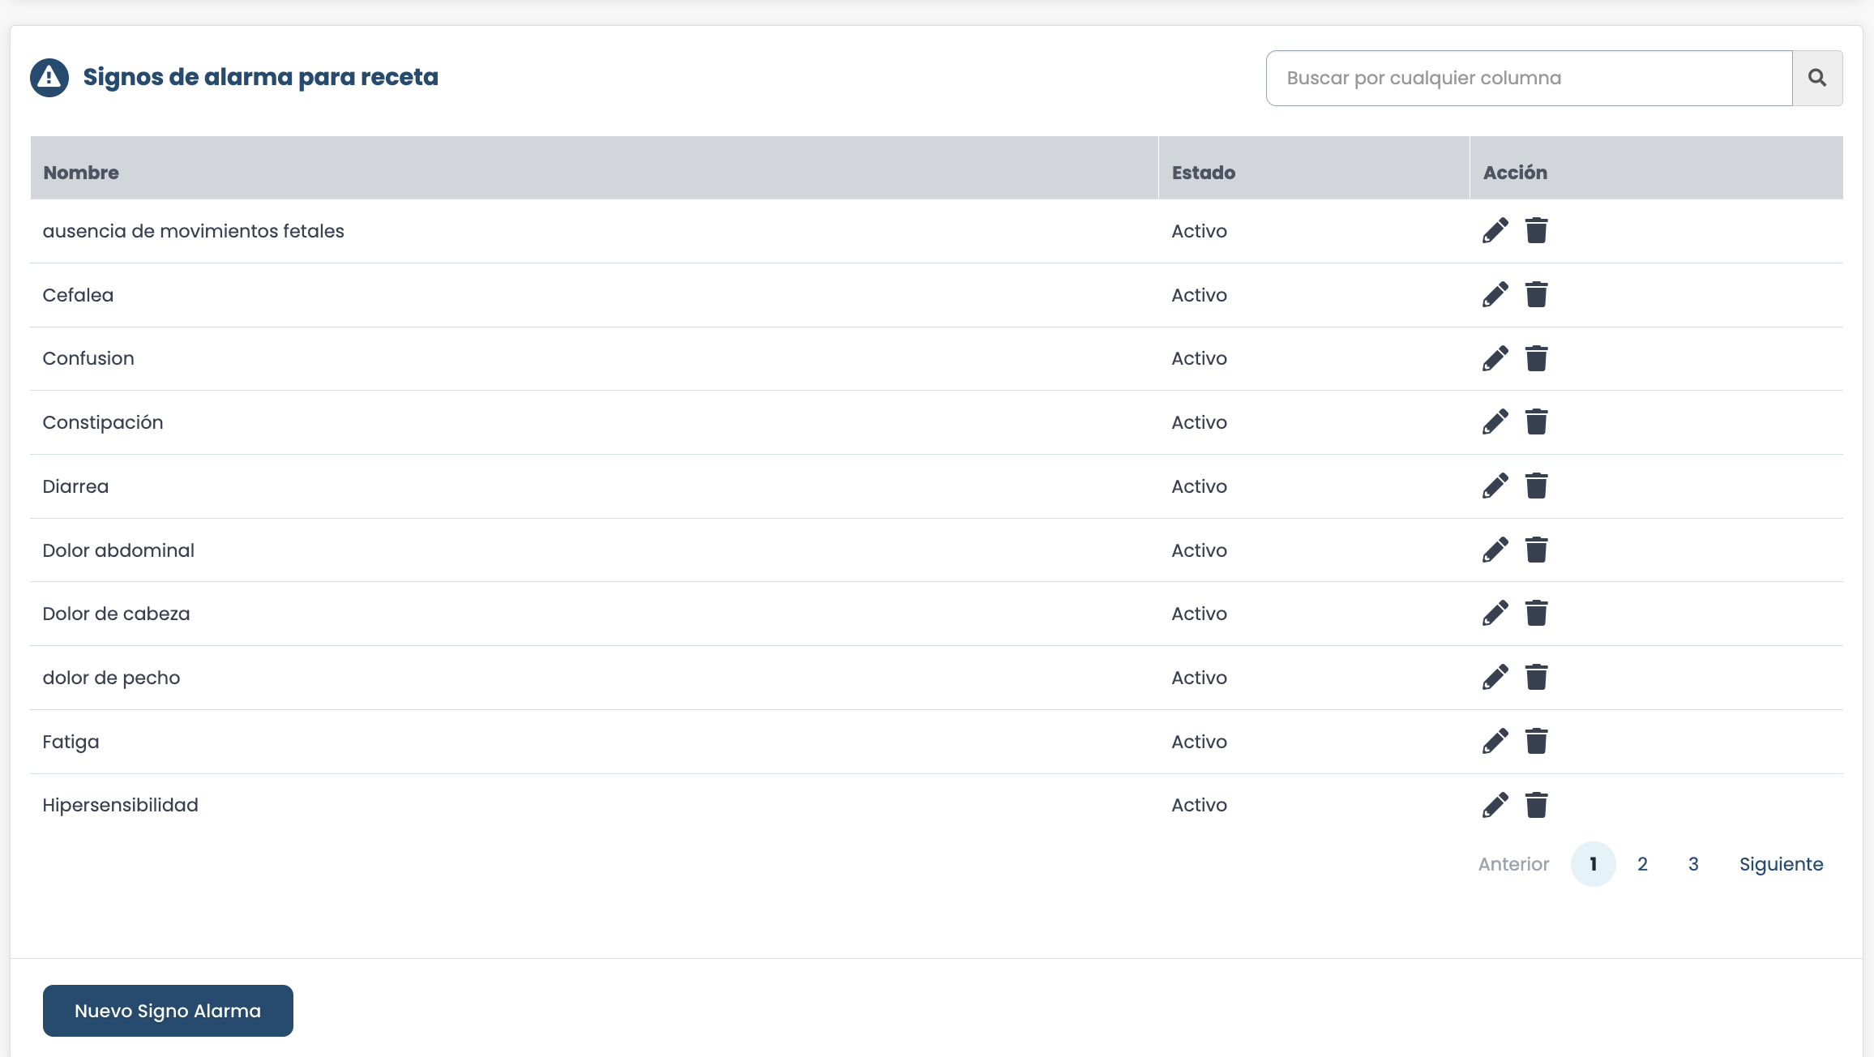Delete the Dolor abdominal entry
This screenshot has width=1874, height=1057.
pyautogui.click(x=1537, y=550)
